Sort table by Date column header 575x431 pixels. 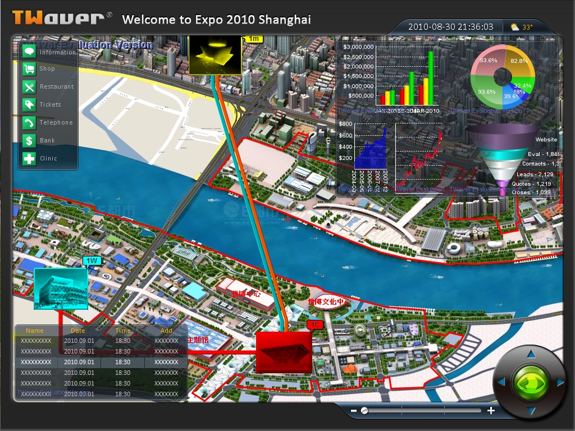[77, 331]
